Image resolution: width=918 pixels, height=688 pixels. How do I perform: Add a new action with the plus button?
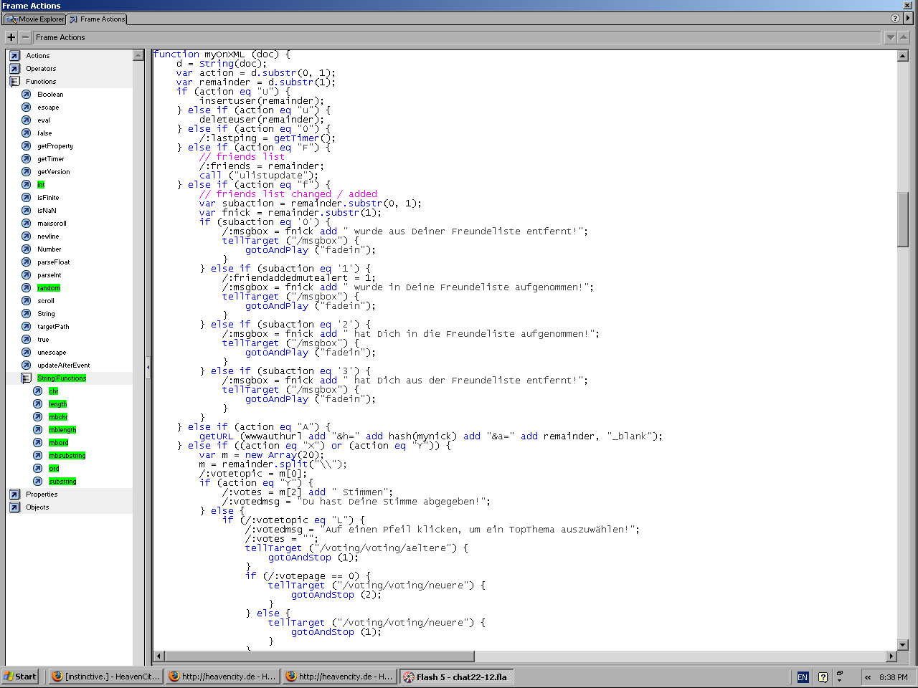pyautogui.click(x=11, y=37)
